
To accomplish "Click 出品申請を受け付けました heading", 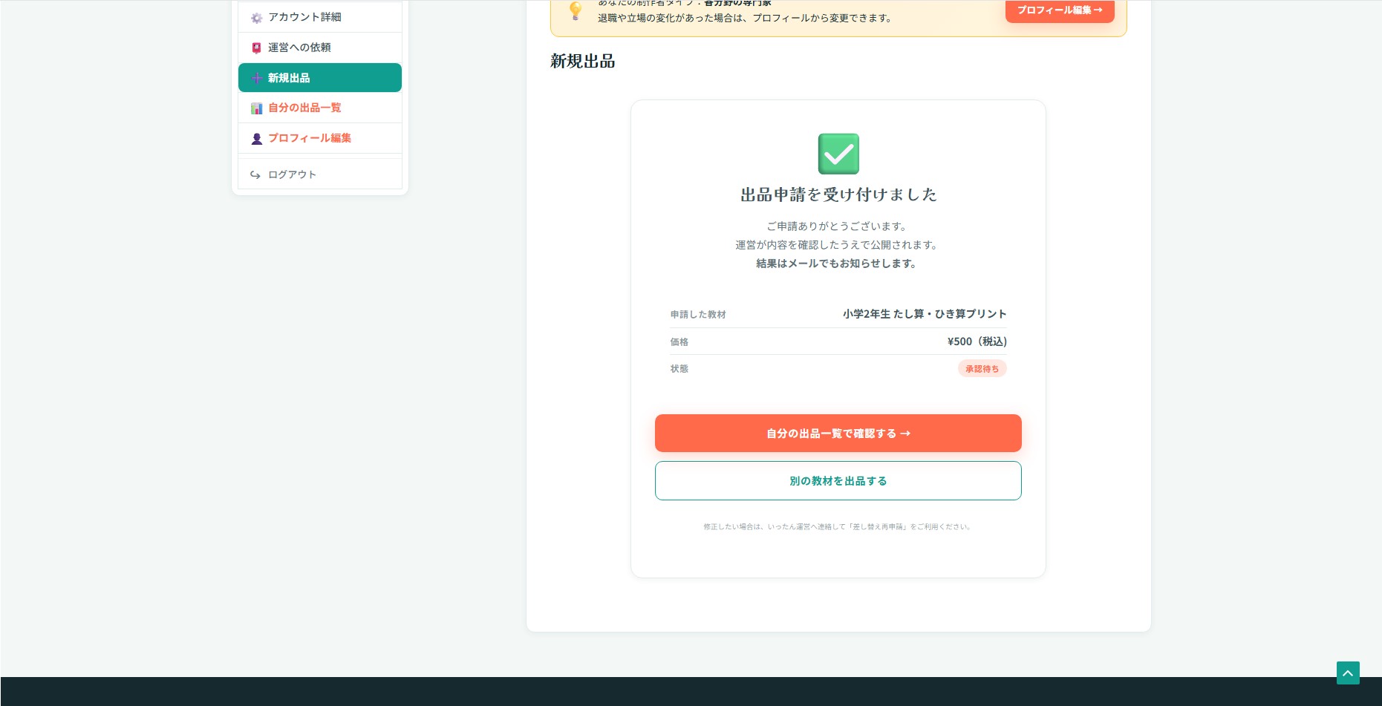I will 838,195.
